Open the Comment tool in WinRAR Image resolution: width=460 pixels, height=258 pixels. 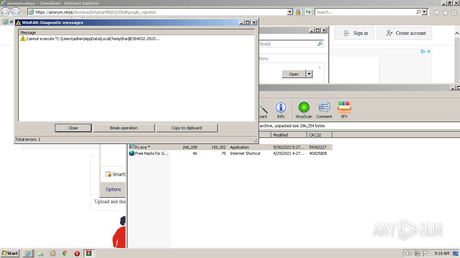pyautogui.click(x=324, y=110)
